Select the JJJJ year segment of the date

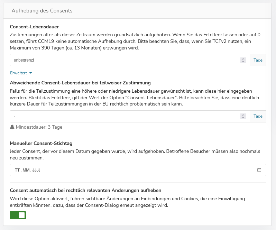[x=36, y=170]
